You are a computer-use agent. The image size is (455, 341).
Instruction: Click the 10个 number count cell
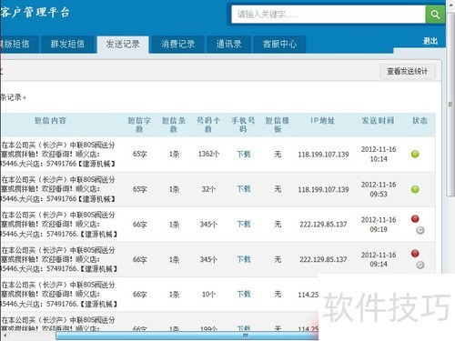[x=208, y=295]
